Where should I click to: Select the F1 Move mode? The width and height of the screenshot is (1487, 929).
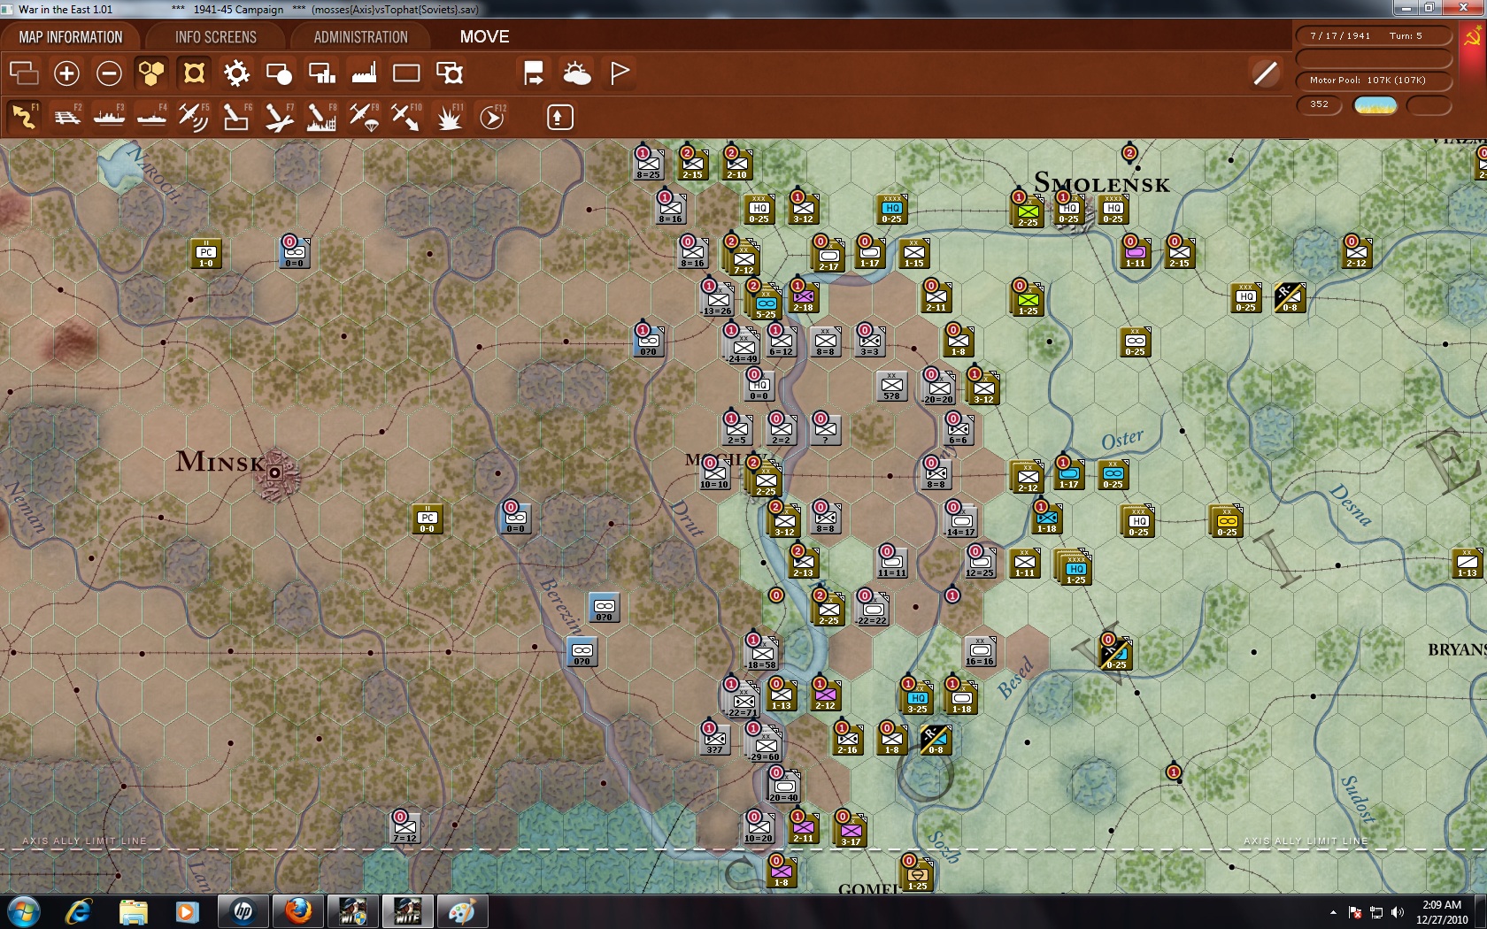click(24, 117)
